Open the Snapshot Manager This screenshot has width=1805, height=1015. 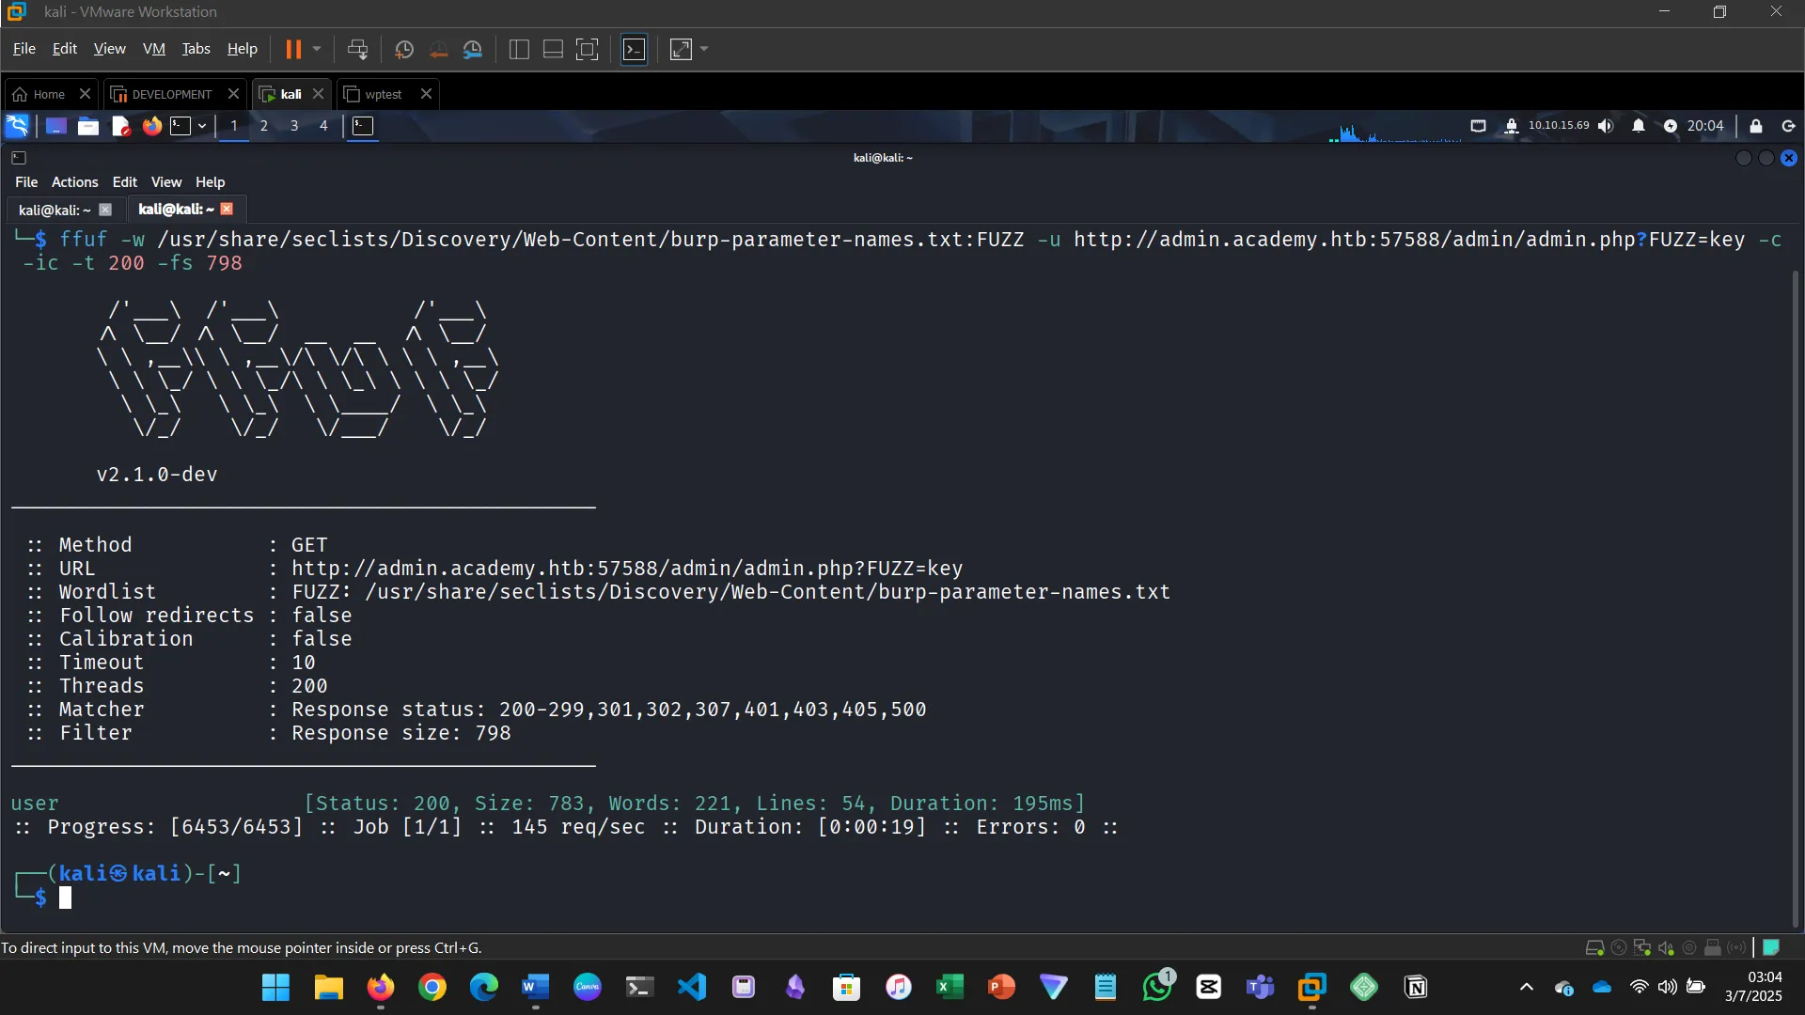473,49
